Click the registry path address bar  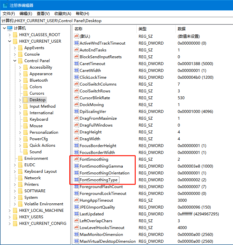tap(116, 20)
